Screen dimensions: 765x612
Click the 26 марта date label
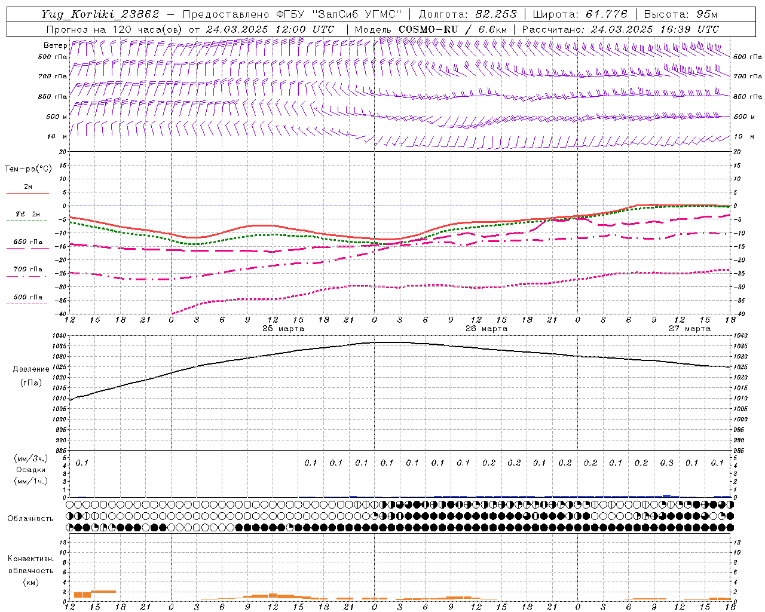tap(486, 329)
